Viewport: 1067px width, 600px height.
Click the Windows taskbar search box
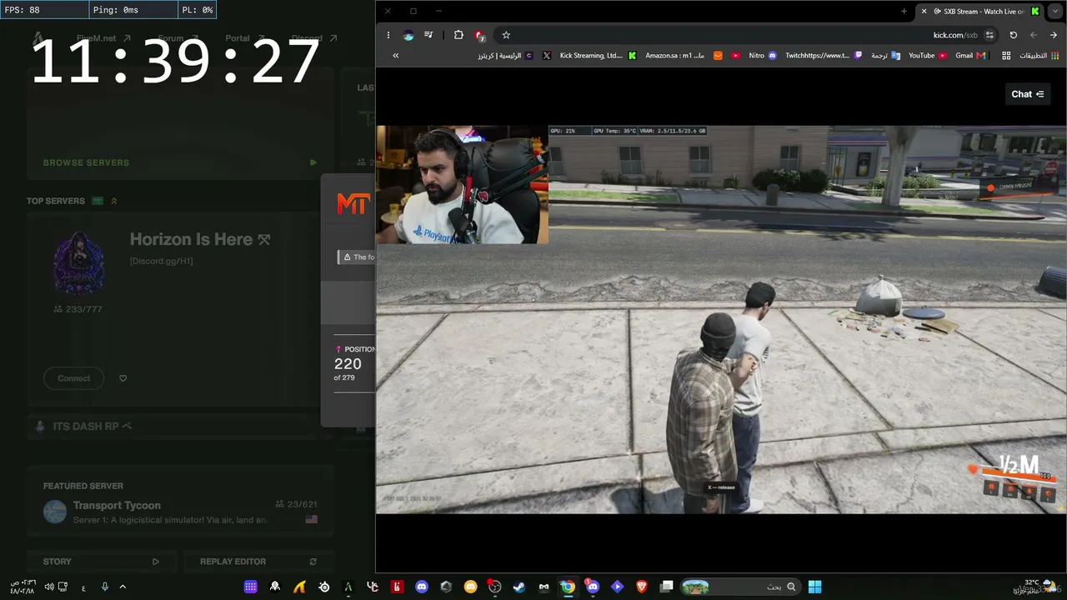coord(739,587)
